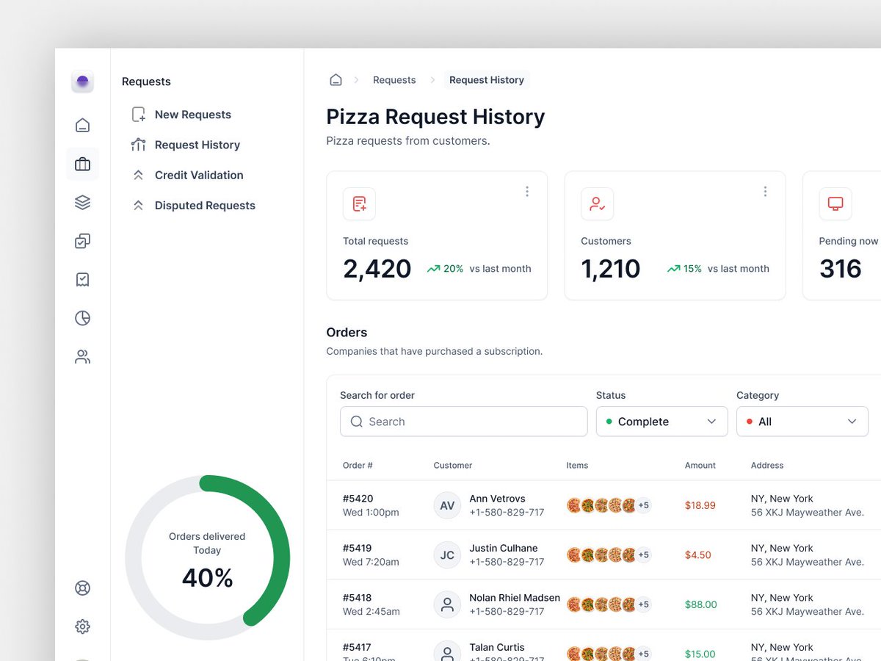The width and height of the screenshot is (881, 661).
Task: Click the Orders delivered today progress ring
Action: pyautogui.click(x=208, y=558)
